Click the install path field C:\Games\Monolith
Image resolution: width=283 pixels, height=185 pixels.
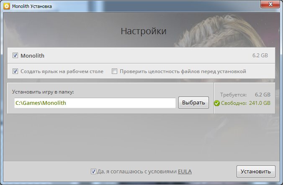[95, 103]
